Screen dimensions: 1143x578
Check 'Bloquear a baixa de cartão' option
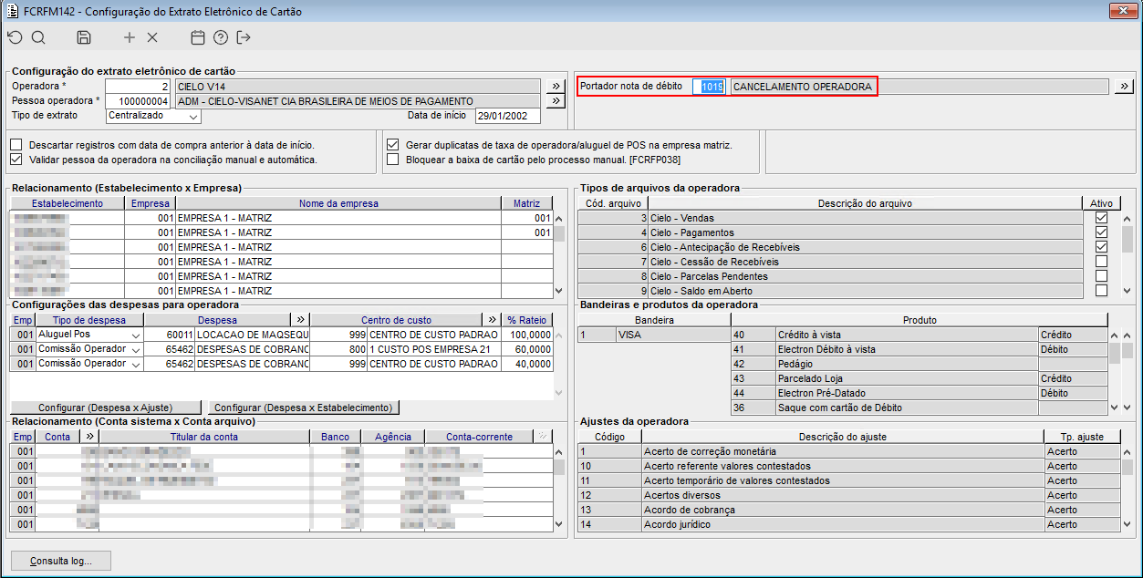(x=392, y=160)
